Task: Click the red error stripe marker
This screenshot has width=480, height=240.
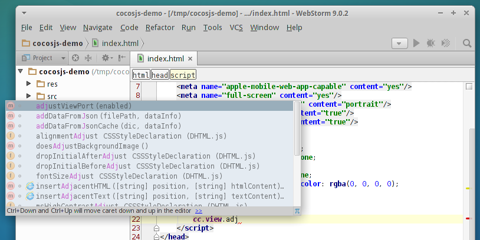Action: [x=468, y=219]
